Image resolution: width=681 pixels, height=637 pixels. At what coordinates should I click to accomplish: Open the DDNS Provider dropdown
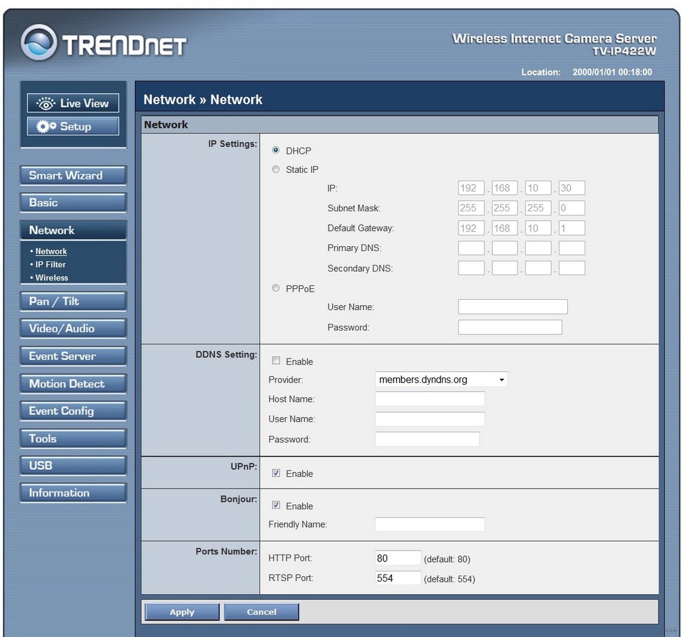coord(441,379)
